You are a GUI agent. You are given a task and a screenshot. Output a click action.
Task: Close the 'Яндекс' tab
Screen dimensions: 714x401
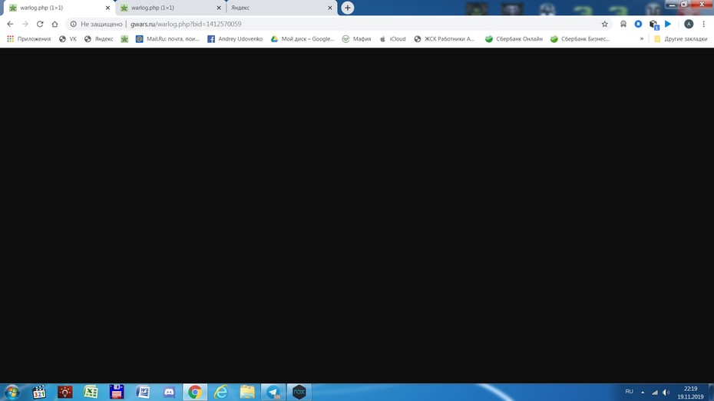pos(330,8)
